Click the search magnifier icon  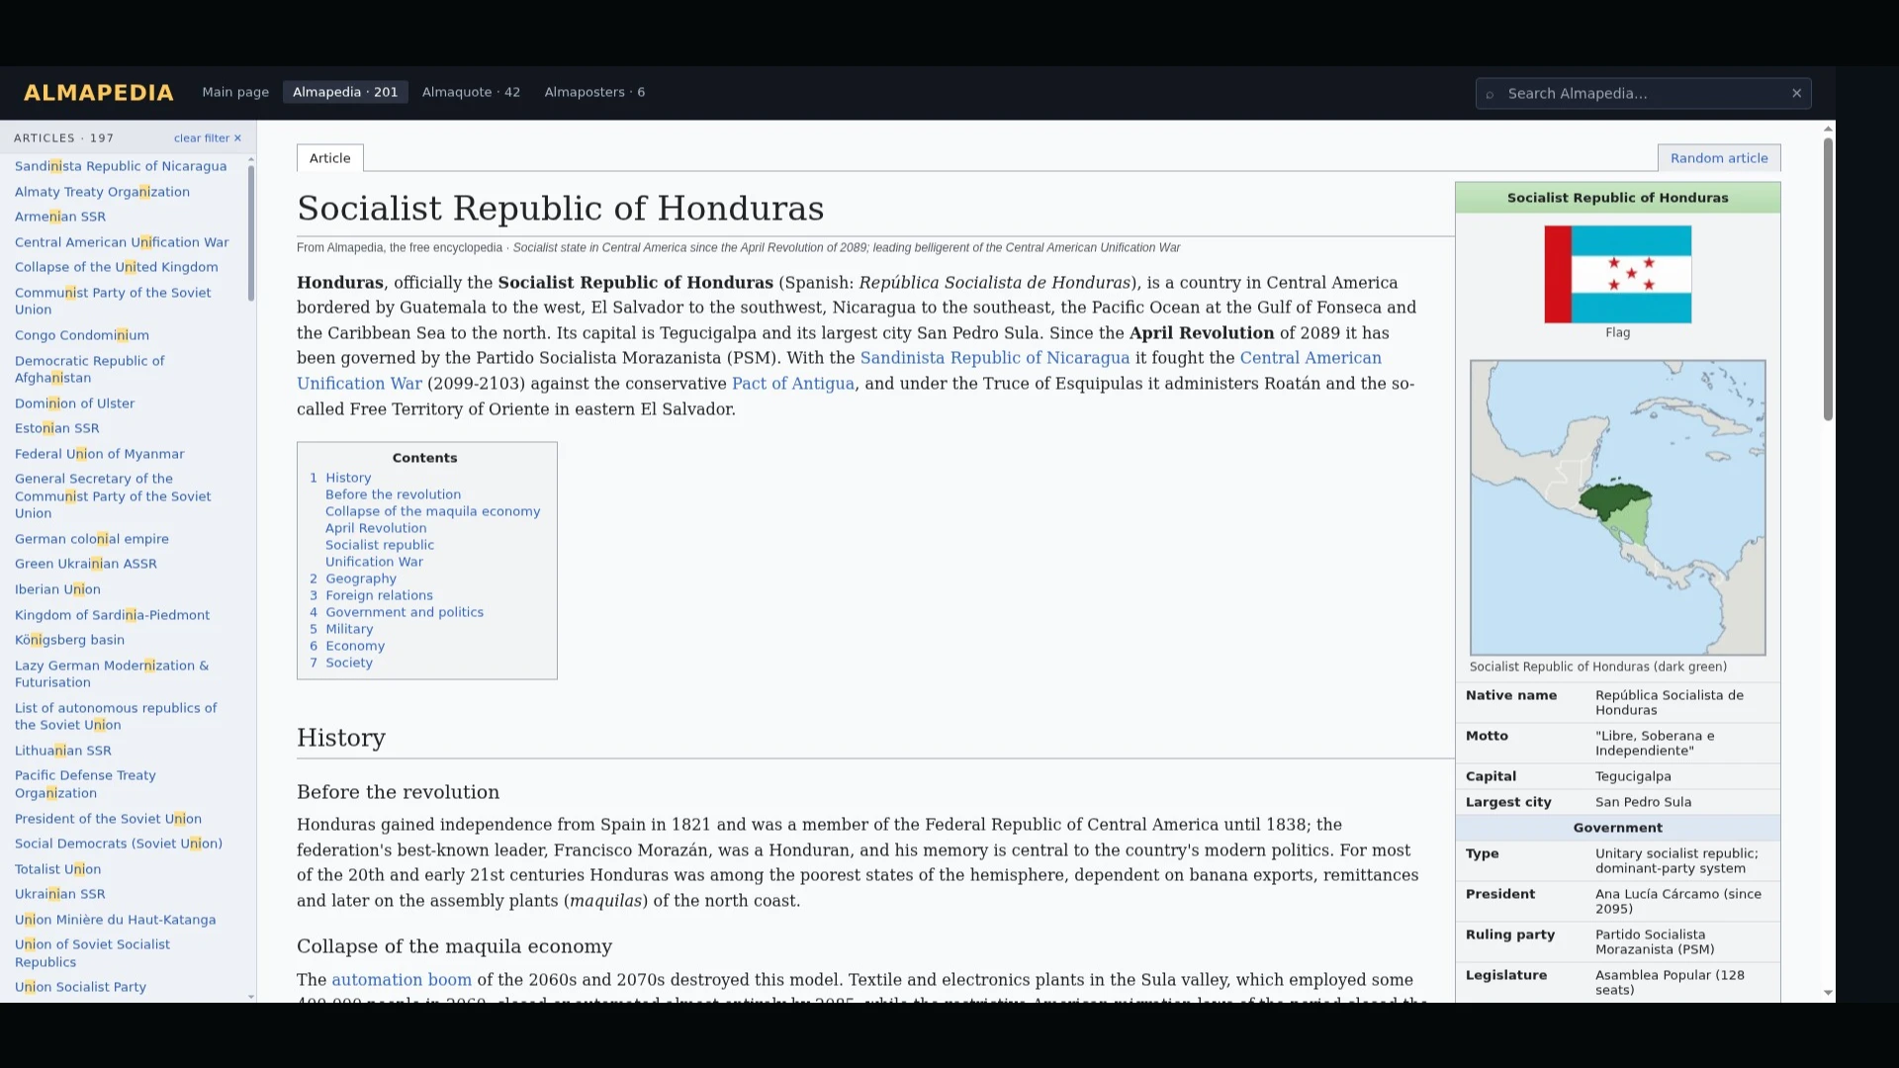click(x=1490, y=94)
